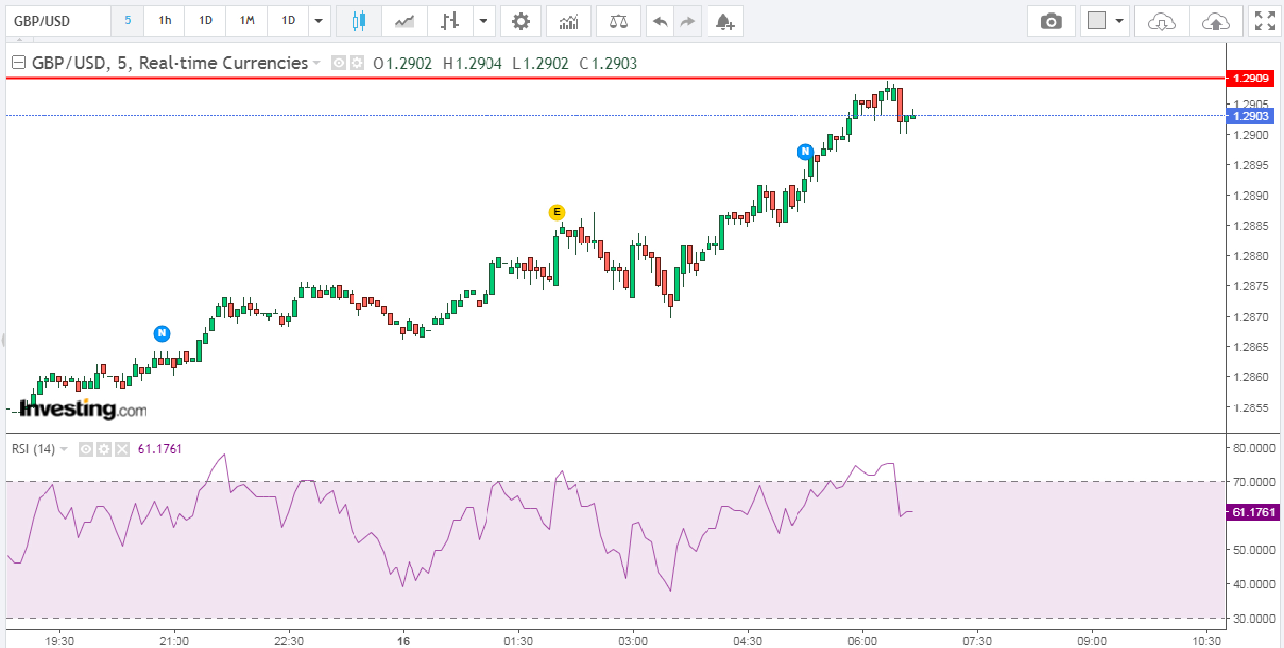Select the 1D interval beside the dropdown
Screen dimensions: 1284x648
(x=288, y=21)
